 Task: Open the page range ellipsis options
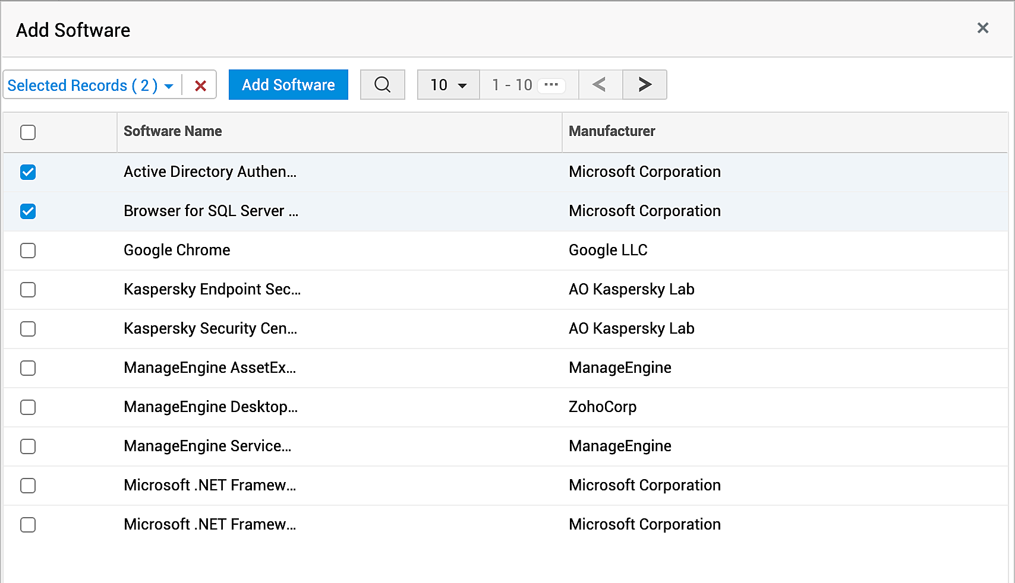pos(551,85)
